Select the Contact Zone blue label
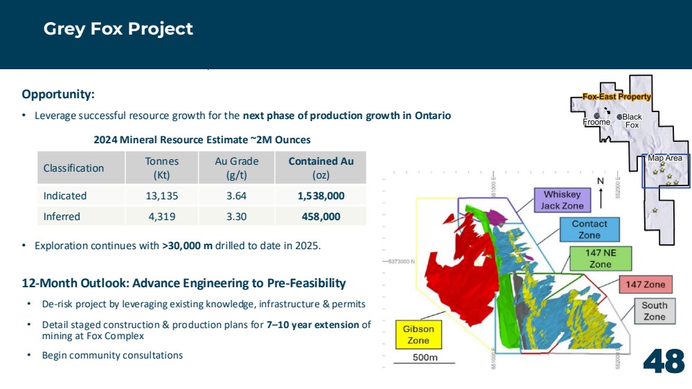Image resolution: width=692 pixels, height=389 pixels. (589, 229)
